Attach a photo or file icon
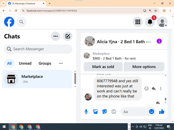The width and height of the screenshot is (174, 130). coord(95,112)
